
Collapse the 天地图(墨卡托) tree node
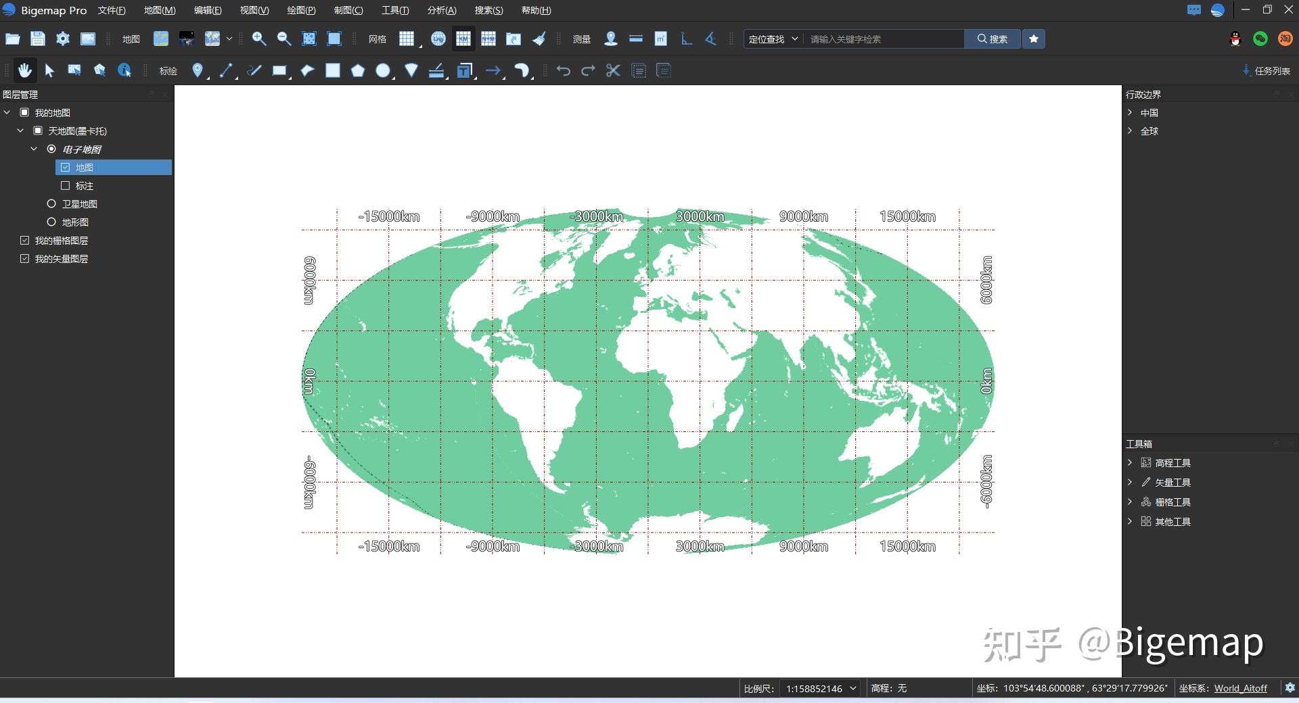tap(21, 130)
